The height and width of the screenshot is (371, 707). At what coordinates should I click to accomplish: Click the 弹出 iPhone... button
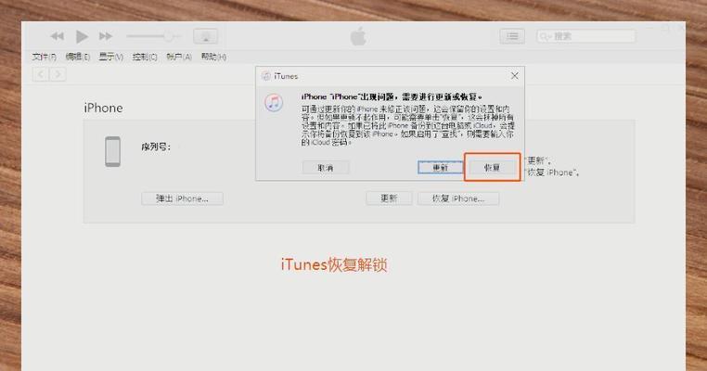pyautogui.click(x=182, y=198)
